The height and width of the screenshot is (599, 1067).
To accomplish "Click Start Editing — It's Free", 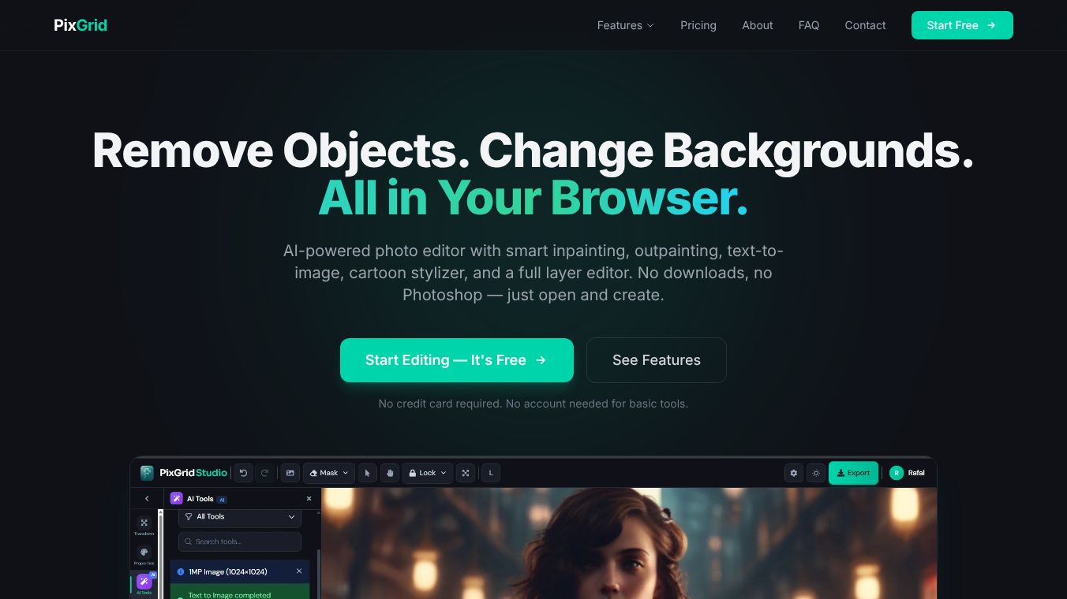I will click(x=457, y=360).
